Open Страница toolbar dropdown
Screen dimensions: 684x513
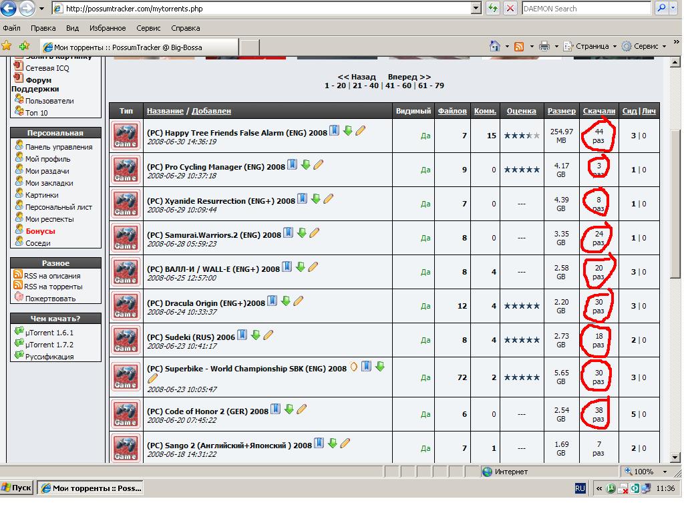[x=590, y=46]
